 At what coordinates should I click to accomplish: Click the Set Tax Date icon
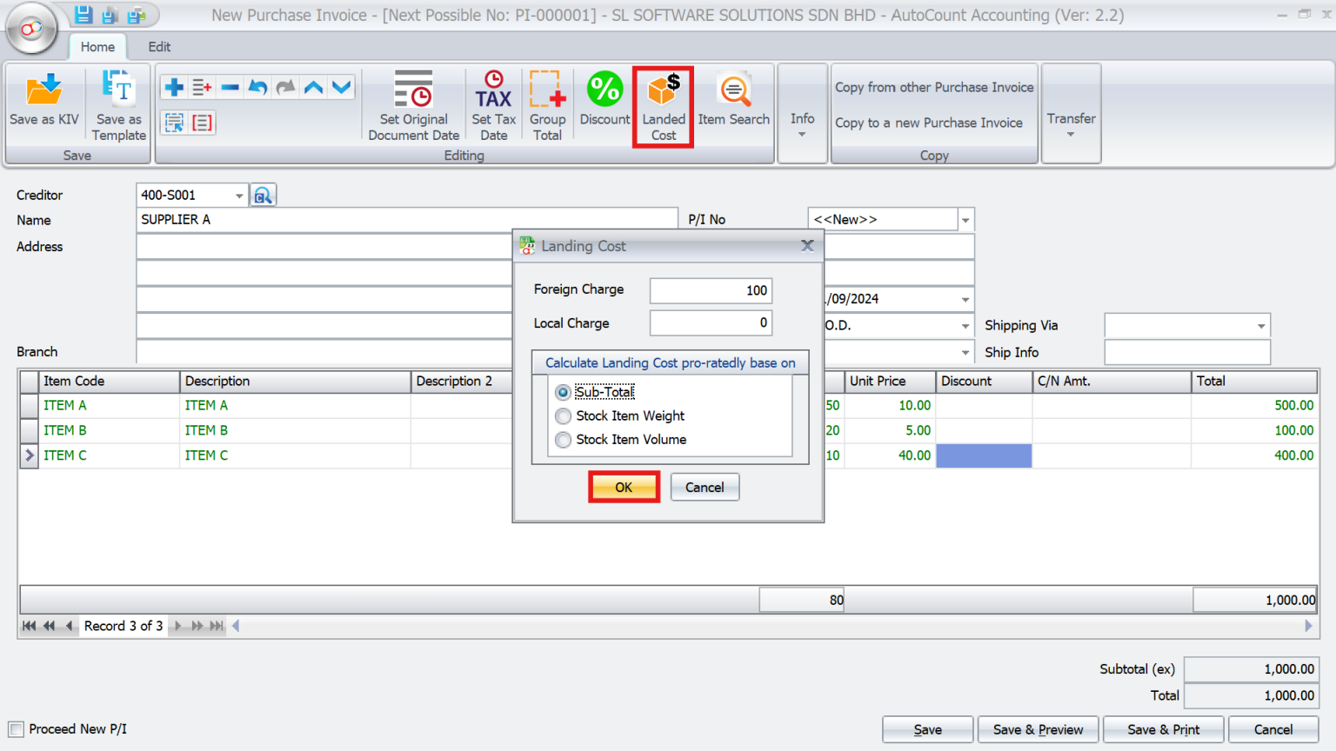[x=493, y=105]
